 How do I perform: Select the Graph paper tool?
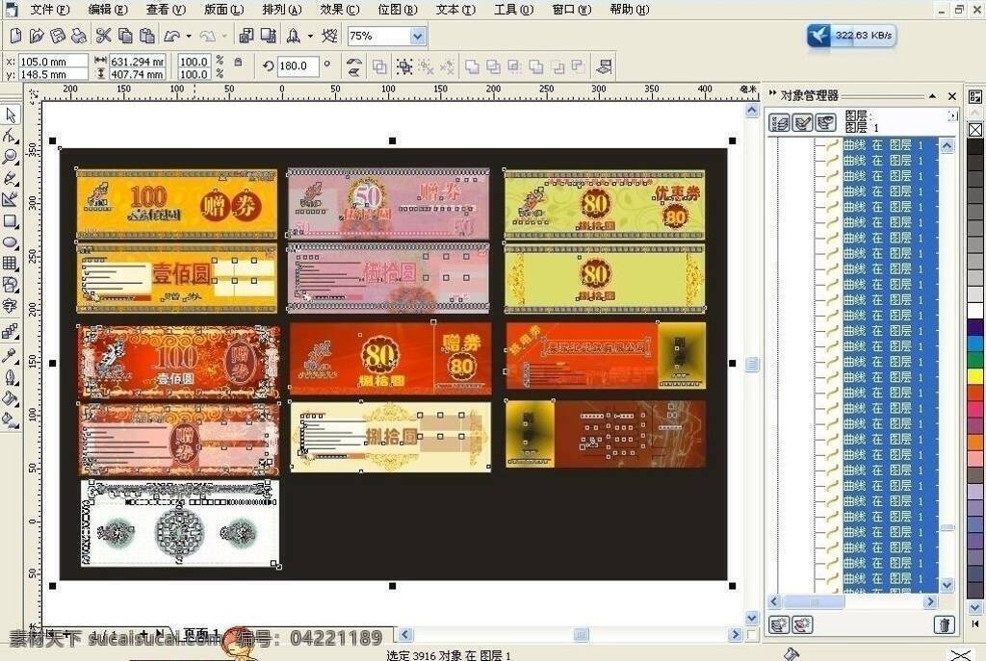click(11, 264)
